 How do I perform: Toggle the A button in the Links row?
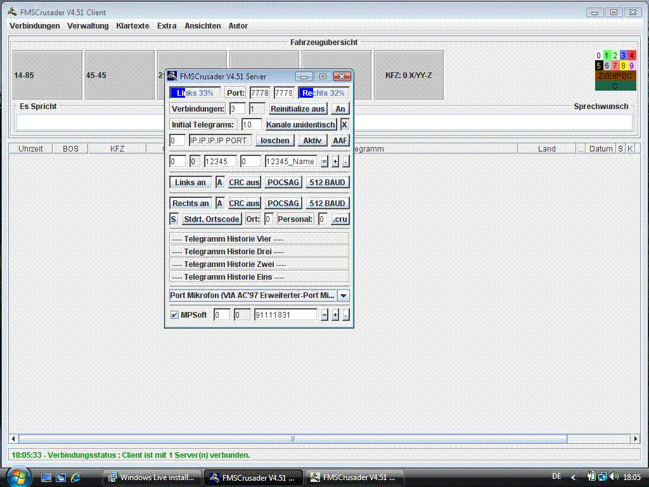[220, 182]
